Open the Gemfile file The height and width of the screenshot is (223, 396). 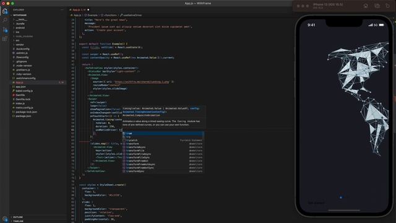coord(38,95)
